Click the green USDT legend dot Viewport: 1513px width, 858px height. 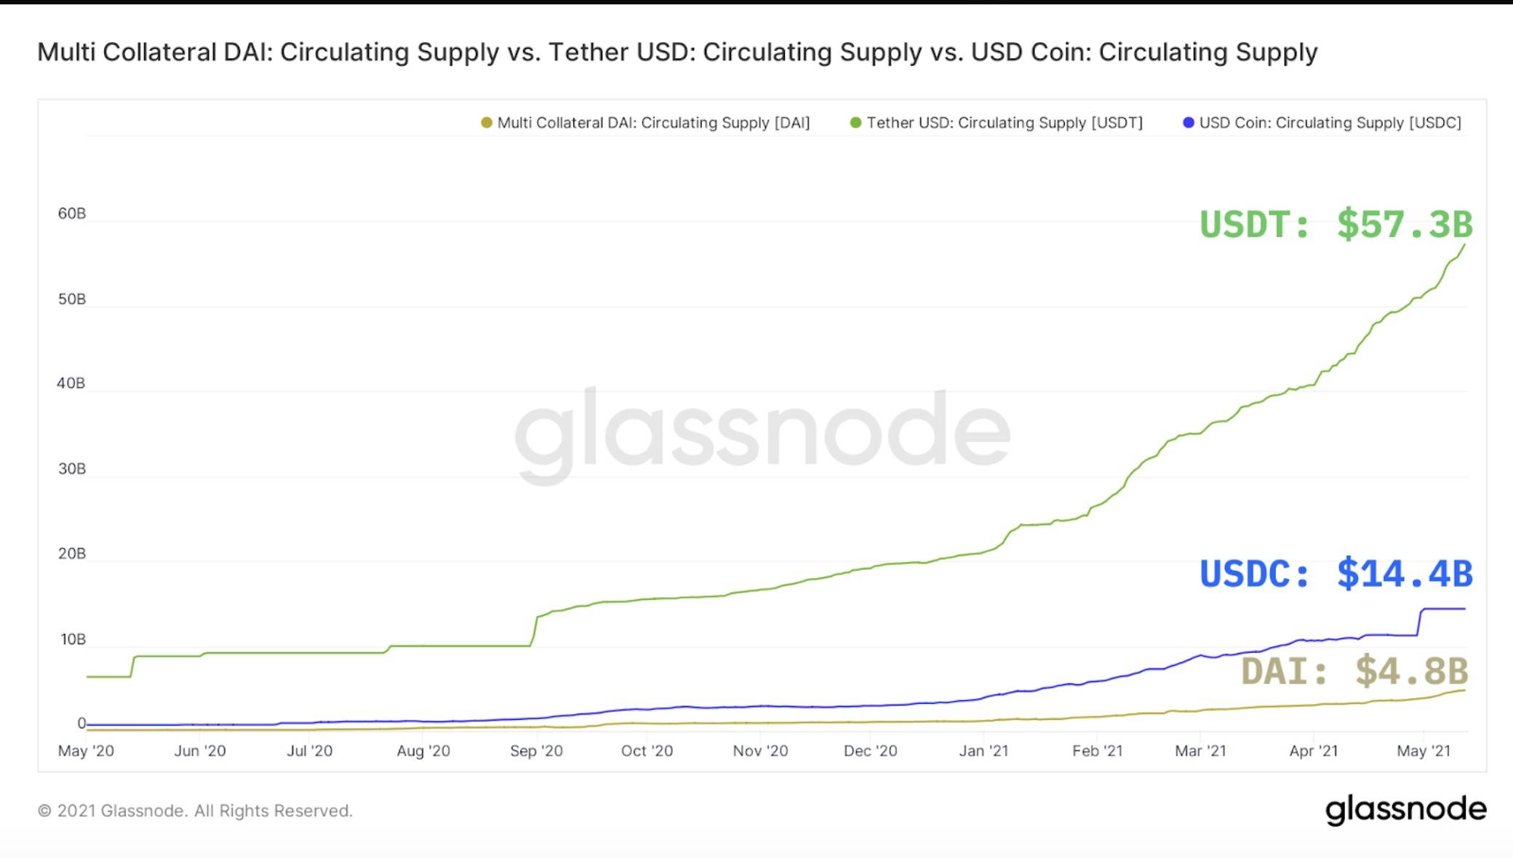(856, 123)
